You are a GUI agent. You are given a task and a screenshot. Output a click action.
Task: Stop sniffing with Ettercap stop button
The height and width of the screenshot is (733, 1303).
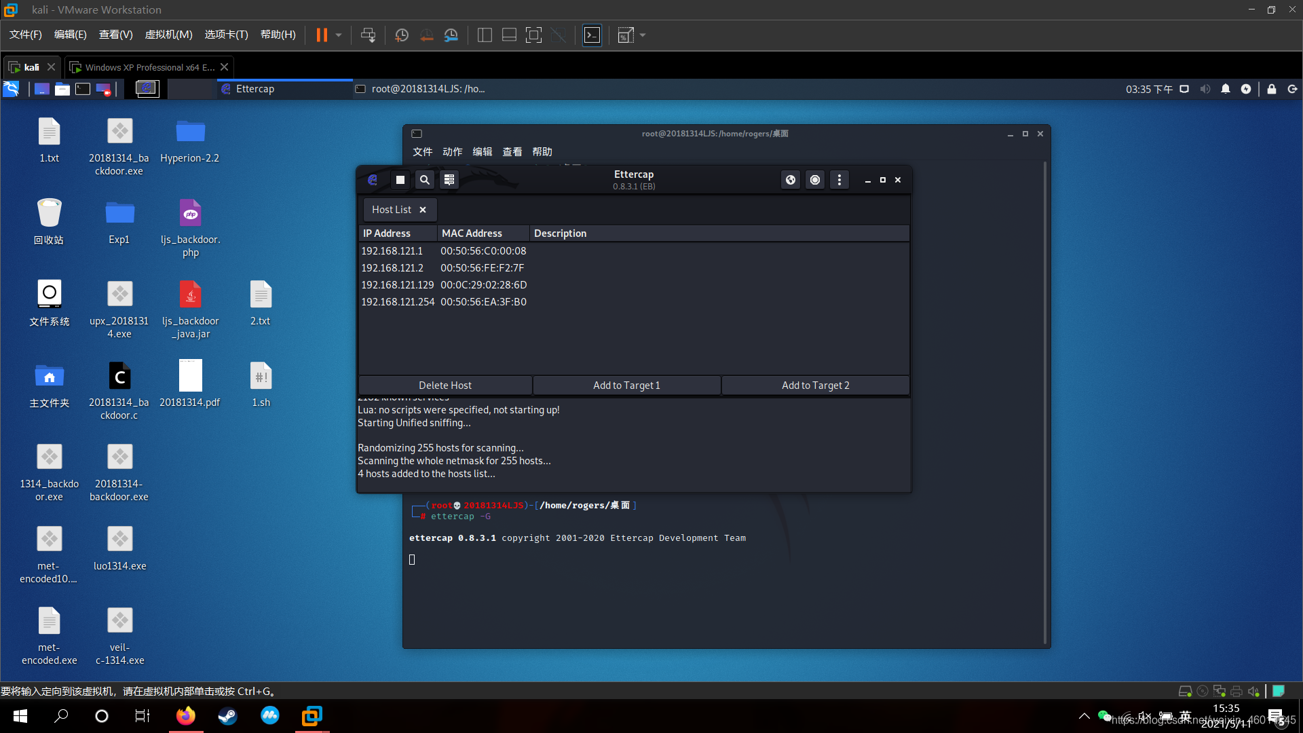click(x=400, y=180)
